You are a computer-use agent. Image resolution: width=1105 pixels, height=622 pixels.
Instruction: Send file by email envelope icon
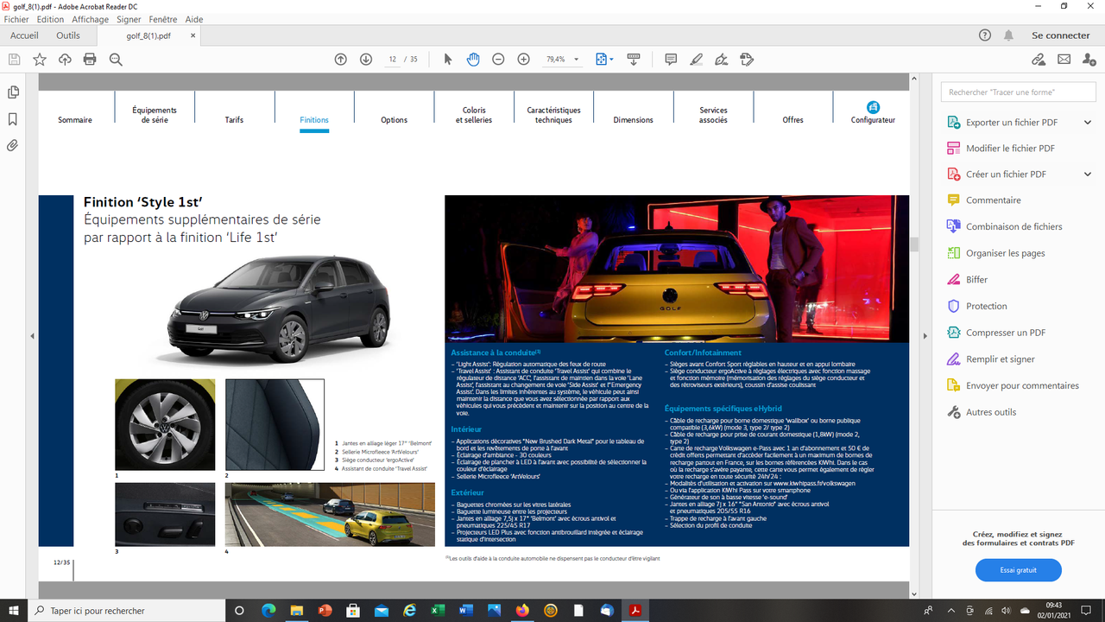[1064, 60]
